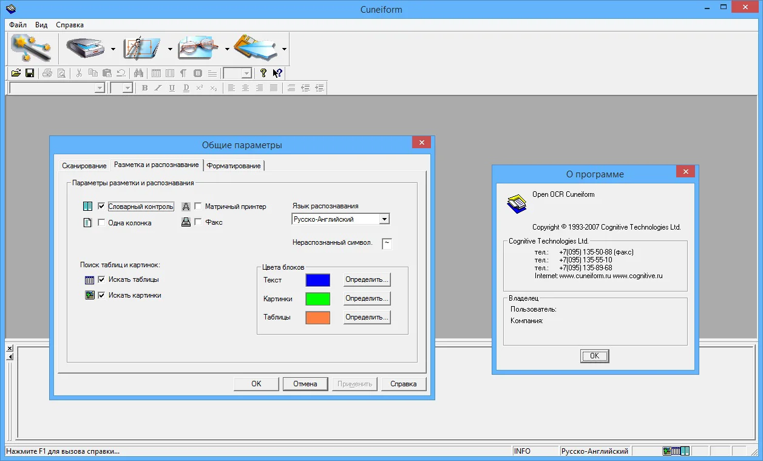The width and height of the screenshot is (763, 461).
Task: Expand the save button dropdown arrow
Action: tap(283, 49)
